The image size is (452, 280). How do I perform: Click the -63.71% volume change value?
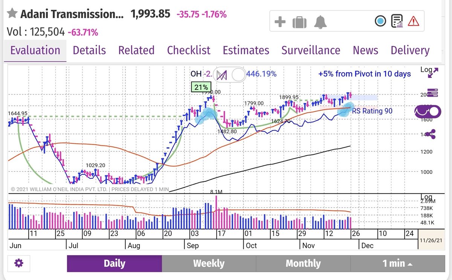[83, 33]
